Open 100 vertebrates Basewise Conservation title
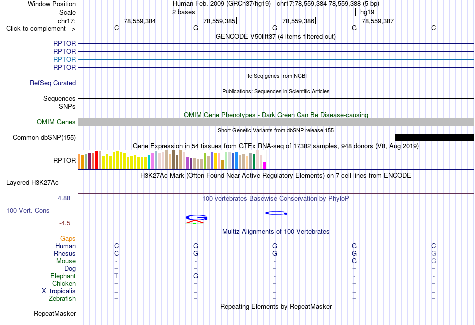 point(275,199)
